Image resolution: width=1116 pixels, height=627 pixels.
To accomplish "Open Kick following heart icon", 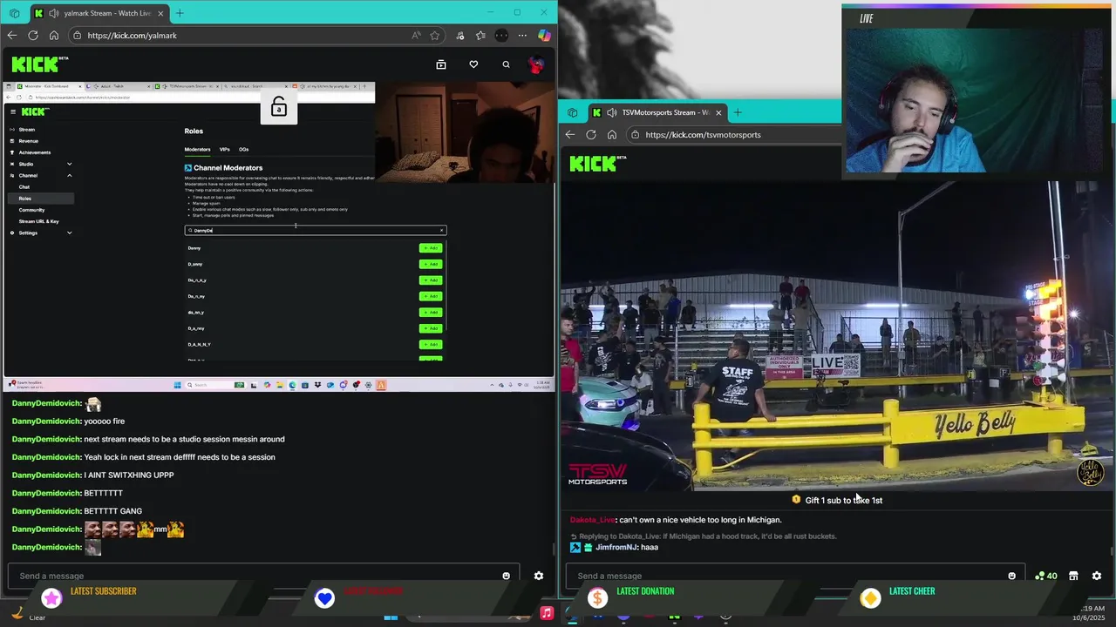I will tap(473, 64).
